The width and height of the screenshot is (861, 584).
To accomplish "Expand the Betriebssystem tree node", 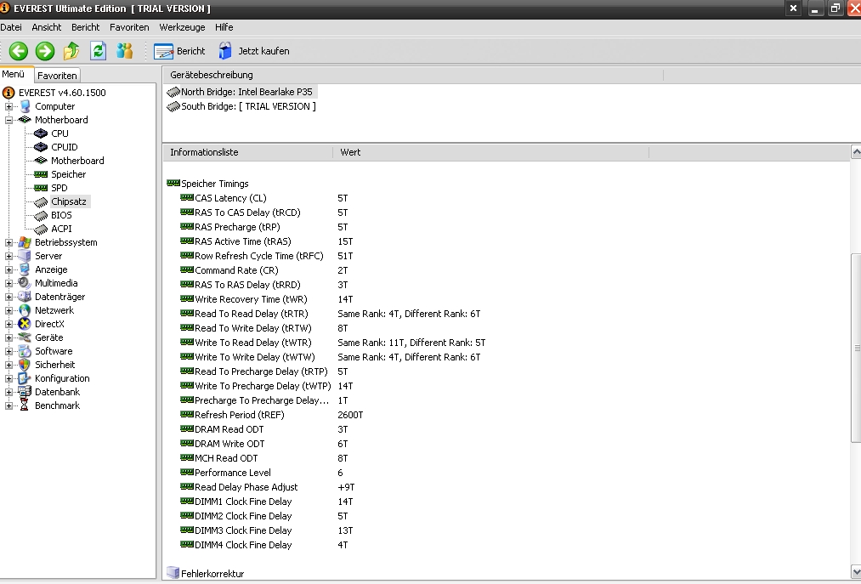I will tap(8, 242).
